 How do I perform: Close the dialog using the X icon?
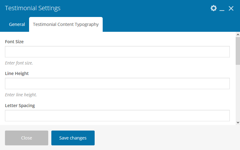231,8
